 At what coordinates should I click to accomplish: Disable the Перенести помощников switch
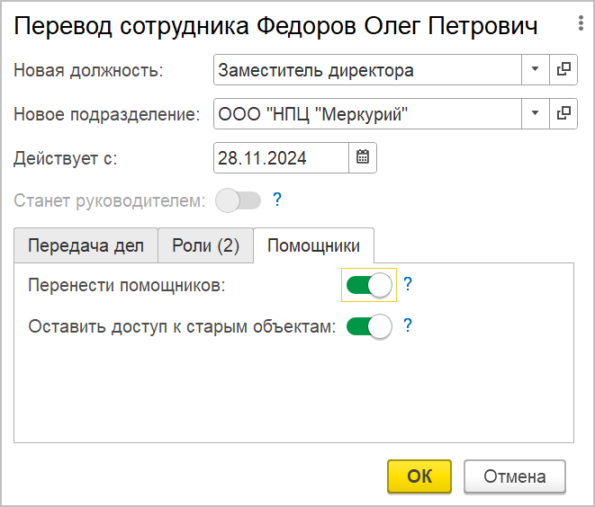pos(370,285)
